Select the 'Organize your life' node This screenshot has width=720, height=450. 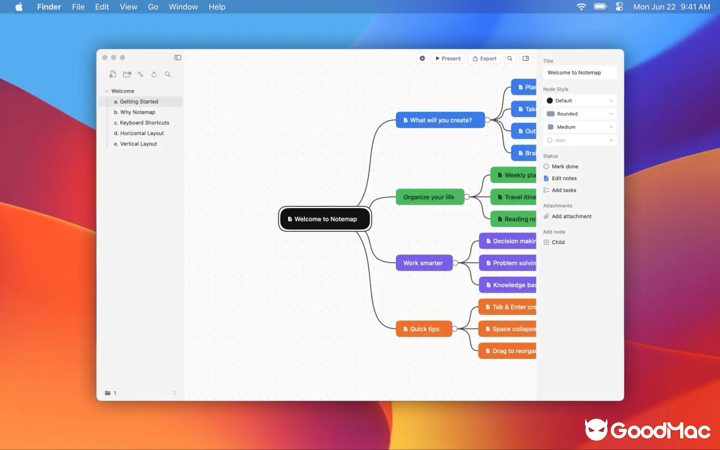pos(430,197)
